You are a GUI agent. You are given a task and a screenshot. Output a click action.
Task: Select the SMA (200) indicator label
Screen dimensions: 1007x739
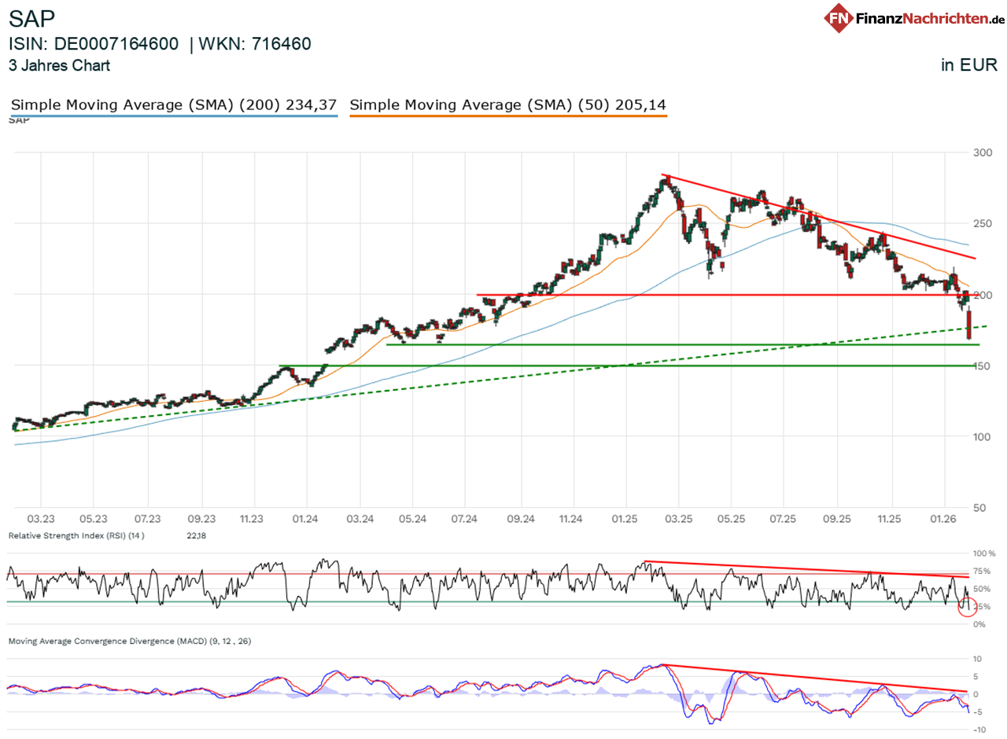tap(172, 105)
